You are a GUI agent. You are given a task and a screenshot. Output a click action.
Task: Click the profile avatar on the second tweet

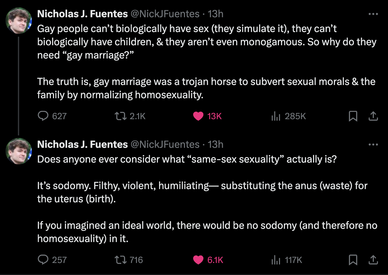[19, 151]
